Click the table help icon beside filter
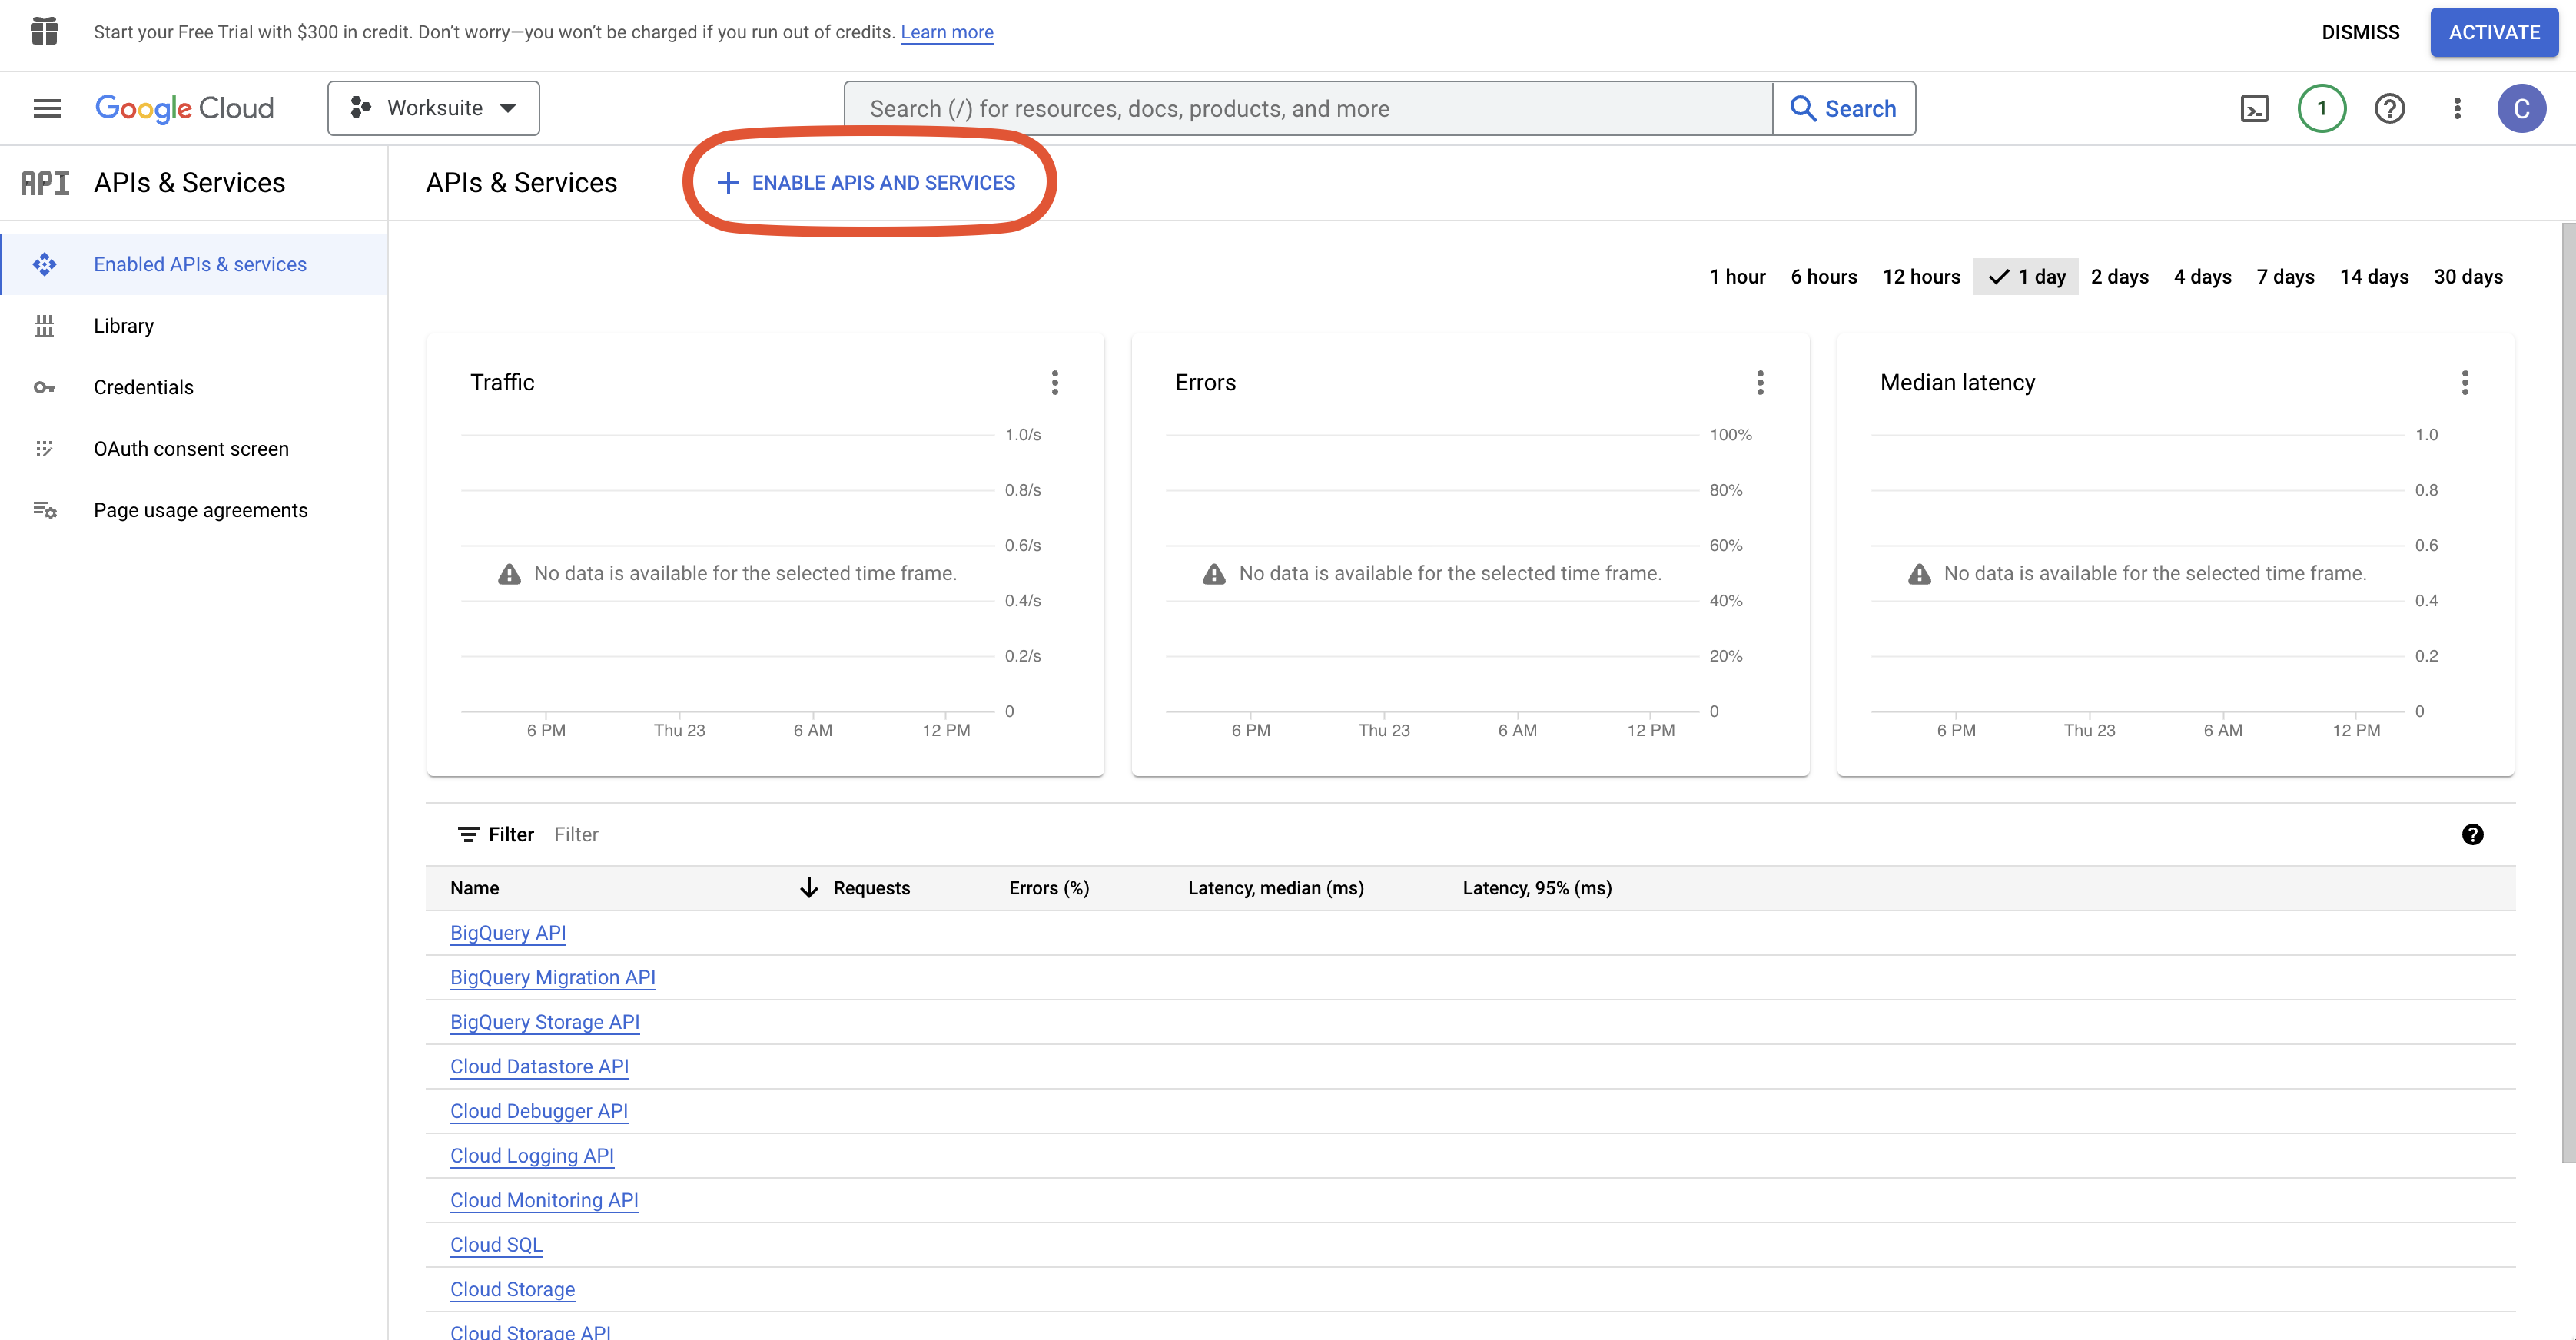This screenshot has width=2576, height=1340. point(2472,834)
